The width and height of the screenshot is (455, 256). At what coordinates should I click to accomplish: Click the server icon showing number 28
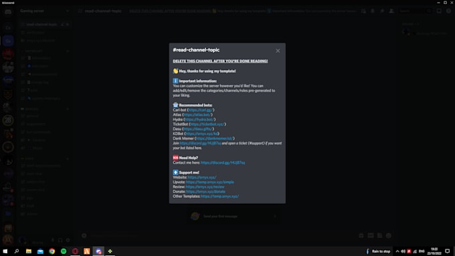(x=8, y=120)
